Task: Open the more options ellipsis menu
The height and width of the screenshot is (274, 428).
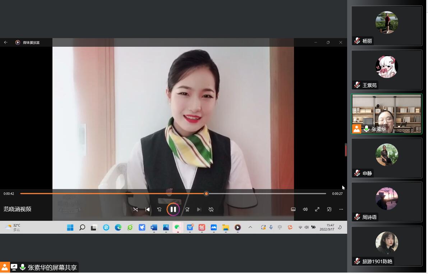Action: 341,209
